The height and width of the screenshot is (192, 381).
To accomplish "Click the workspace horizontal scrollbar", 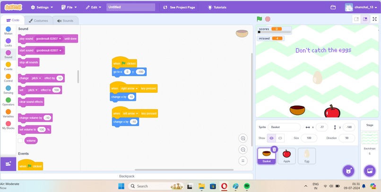I will pyautogui.click(x=184, y=170).
